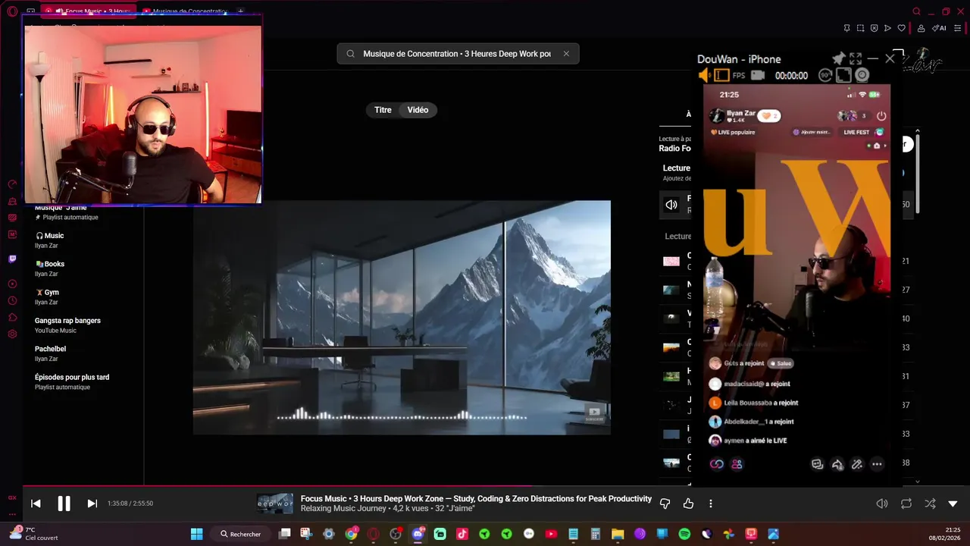Click the DouWan orange screen-frame icon
The image size is (970, 546).
(721, 76)
